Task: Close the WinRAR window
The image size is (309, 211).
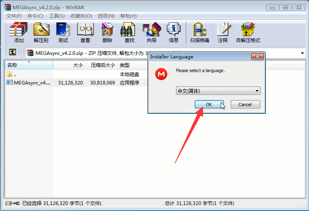Action: point(299,8)
